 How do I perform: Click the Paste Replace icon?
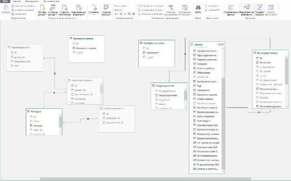pyautogui.click(x=13, y=10)
